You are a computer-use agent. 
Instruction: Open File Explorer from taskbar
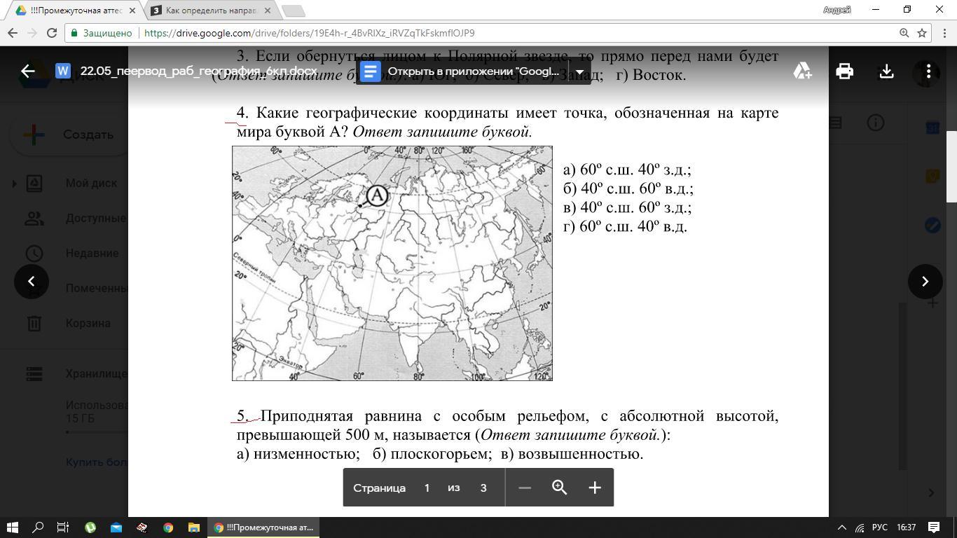[193, 527]
